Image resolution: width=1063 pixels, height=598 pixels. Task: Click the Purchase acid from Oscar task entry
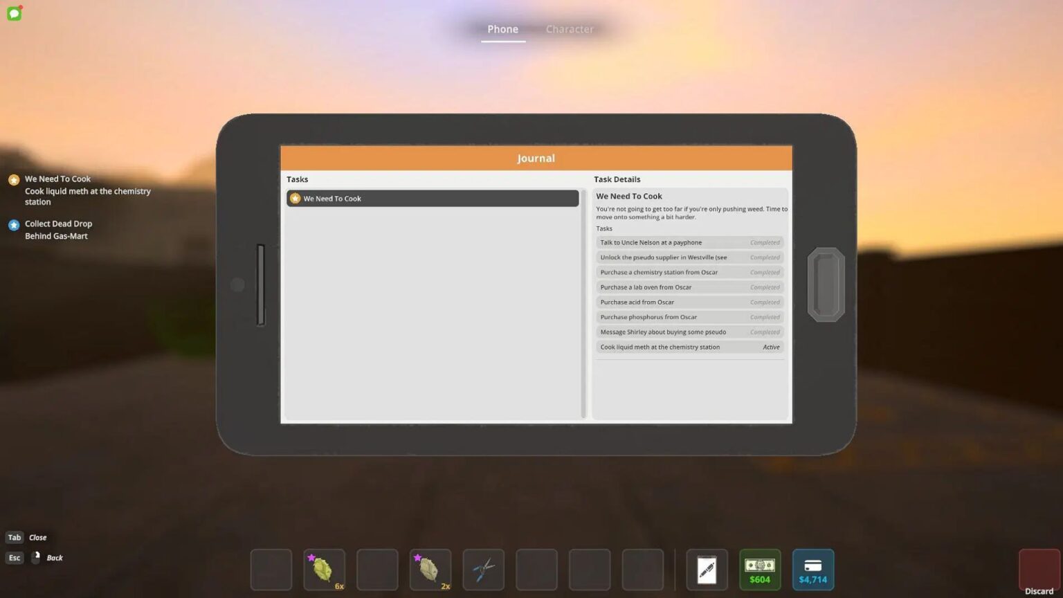tap(689, 302)
